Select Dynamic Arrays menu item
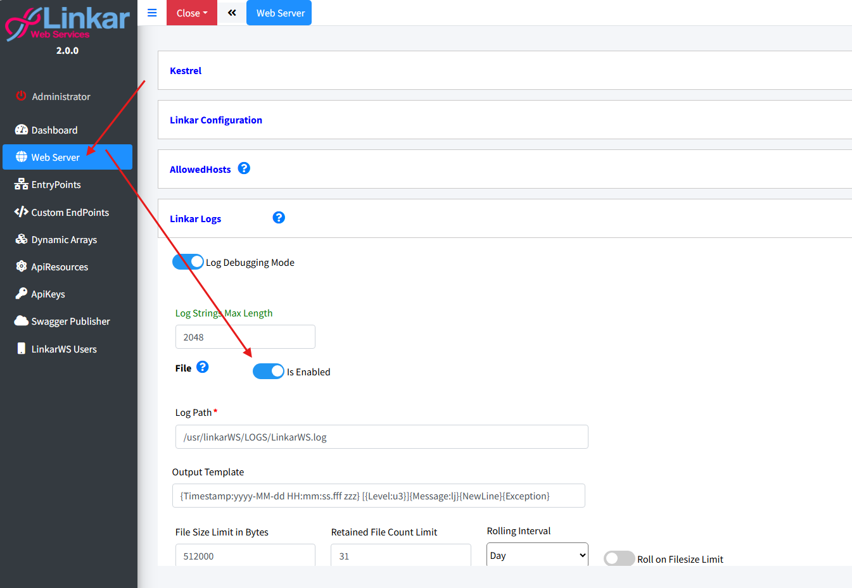This screenshot has width=852, height=588. click(x=64, y=240)
